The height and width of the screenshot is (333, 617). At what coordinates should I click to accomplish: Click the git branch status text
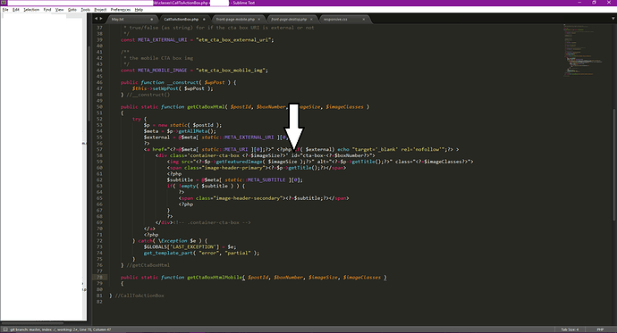61,329
